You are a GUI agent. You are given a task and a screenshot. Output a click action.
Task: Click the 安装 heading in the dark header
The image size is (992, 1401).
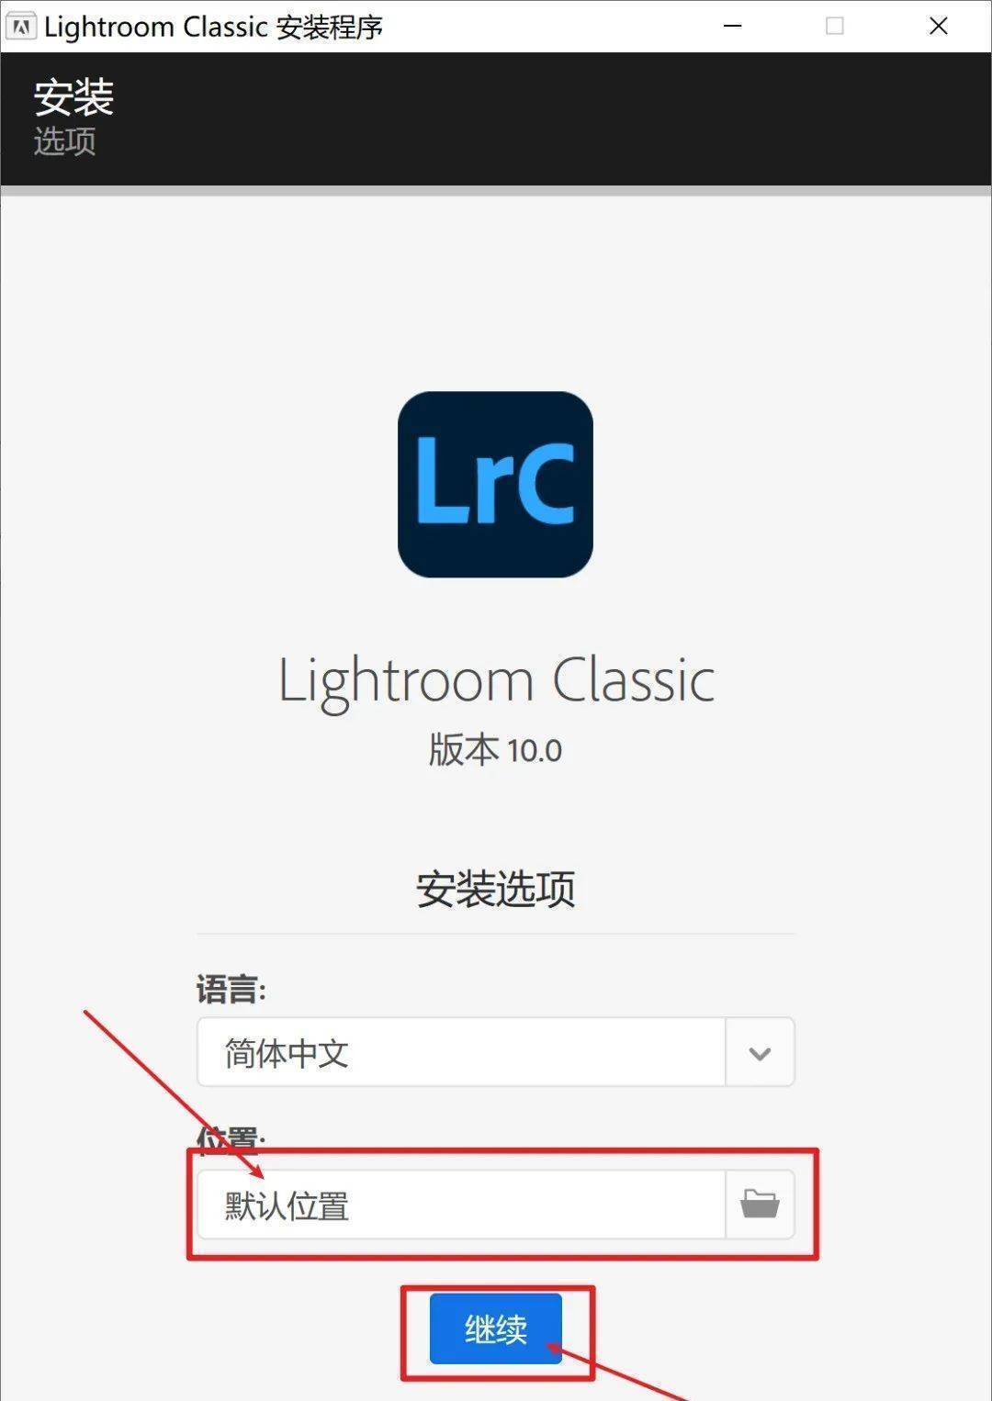[x=73, y=97]
